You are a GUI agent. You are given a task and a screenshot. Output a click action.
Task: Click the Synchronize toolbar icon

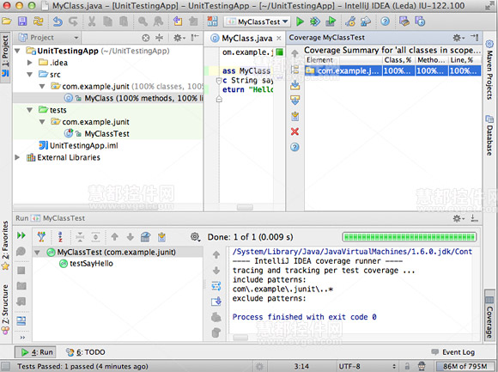coord(38,21)
